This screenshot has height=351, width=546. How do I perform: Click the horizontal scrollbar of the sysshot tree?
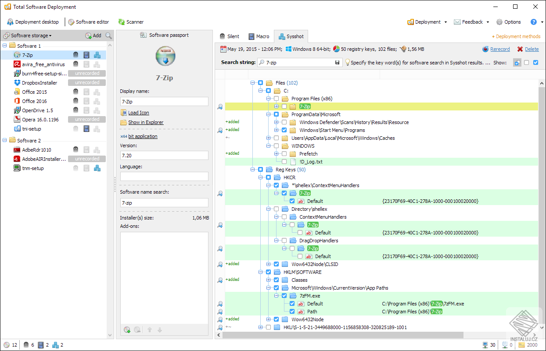pos(343,335)
